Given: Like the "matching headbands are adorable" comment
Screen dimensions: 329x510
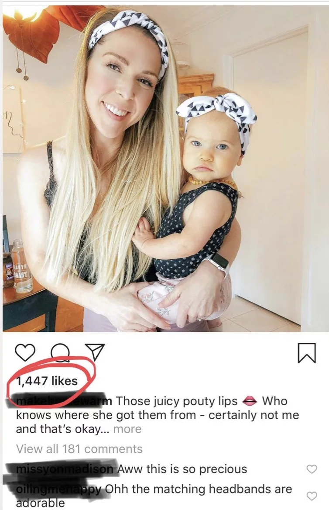Looking at the screenshot, I should click(311, 496).
